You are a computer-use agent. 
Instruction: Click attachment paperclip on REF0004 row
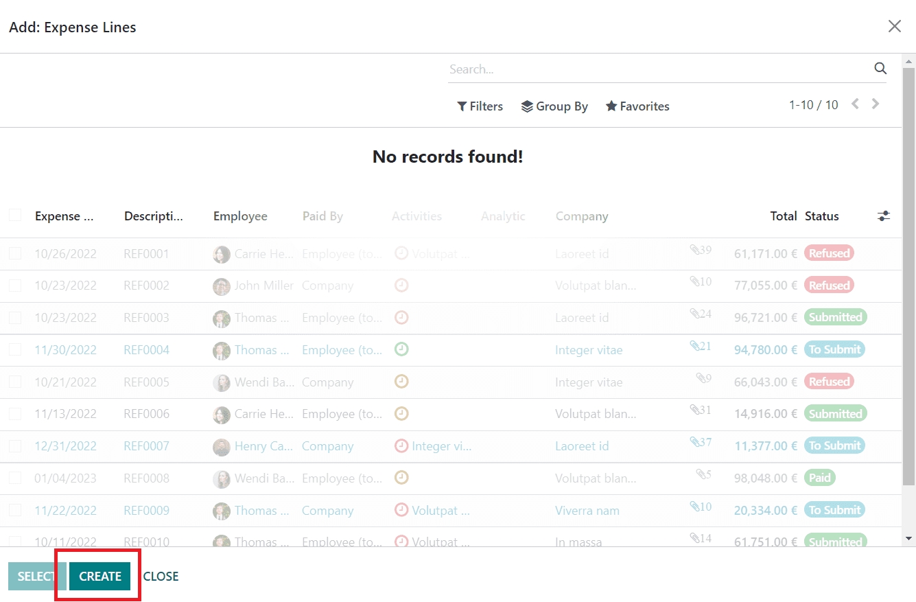(695, 345)
